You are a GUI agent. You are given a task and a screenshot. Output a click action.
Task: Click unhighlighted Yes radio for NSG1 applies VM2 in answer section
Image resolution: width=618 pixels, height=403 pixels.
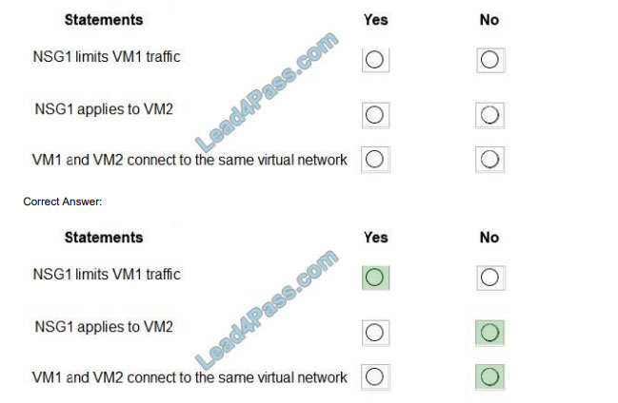tap(375, 333)
